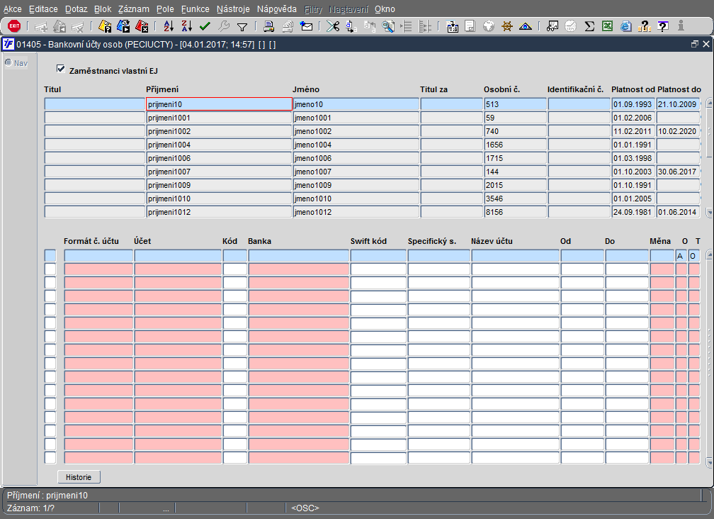Screen dimensions: 714x519
Task: Open the Funkce menu
Action: point(195,9)
